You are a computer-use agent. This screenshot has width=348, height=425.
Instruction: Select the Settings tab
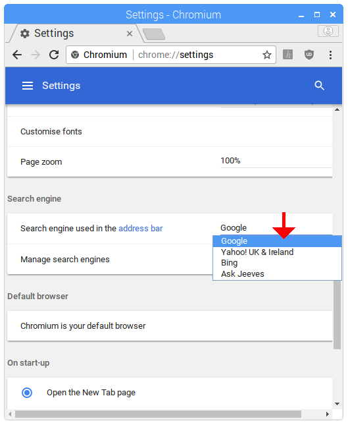click(73, 34)
